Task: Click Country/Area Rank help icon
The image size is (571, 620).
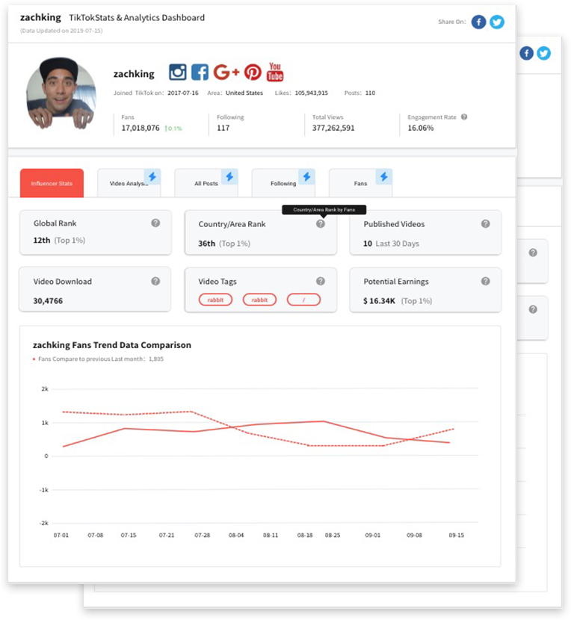Action: (321, 224)
